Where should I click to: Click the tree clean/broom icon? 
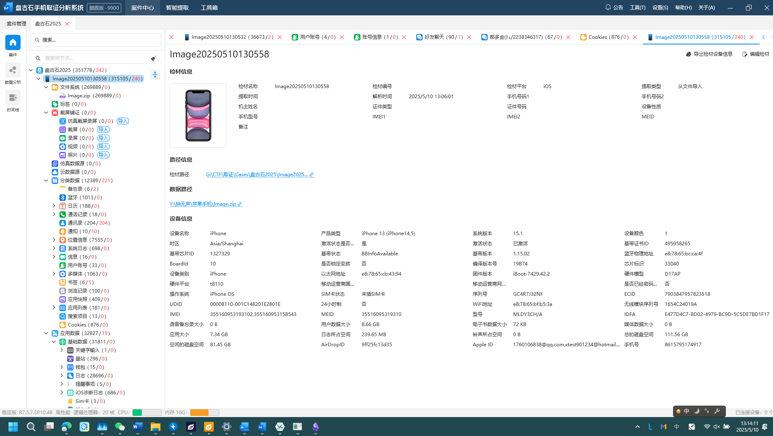[x=154, y=58]
